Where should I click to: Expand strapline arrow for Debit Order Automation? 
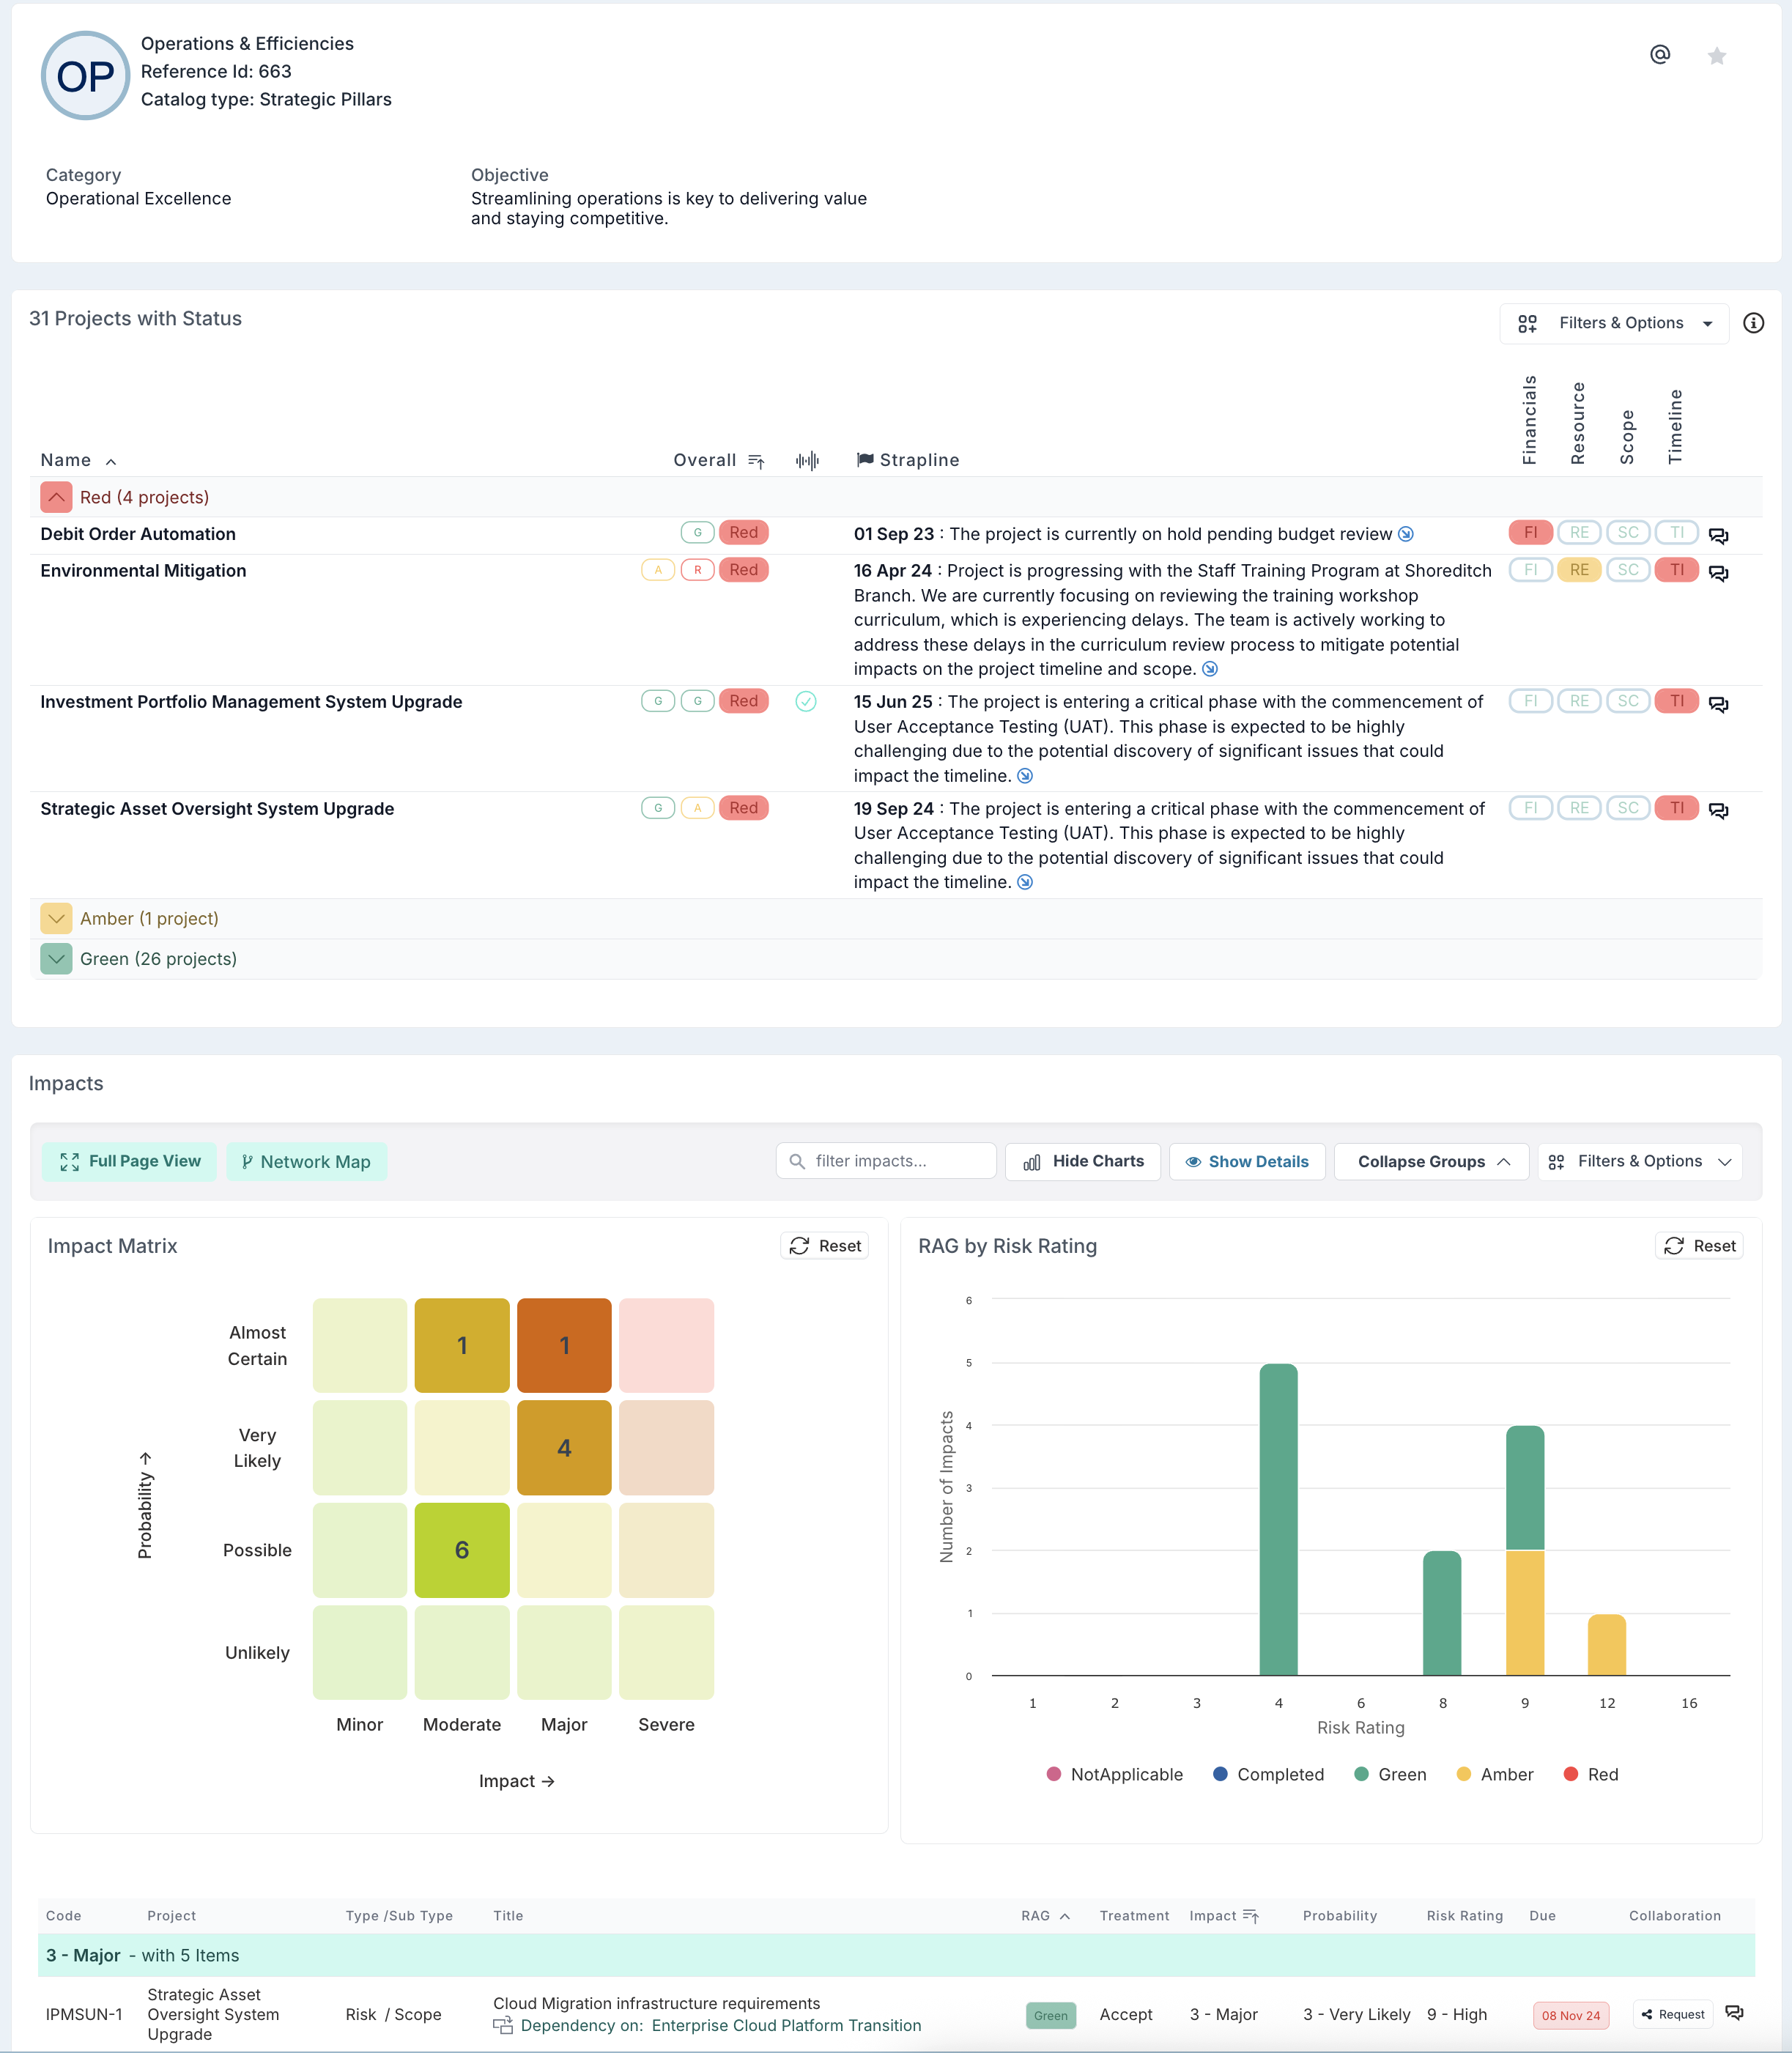click(1406, 534)
